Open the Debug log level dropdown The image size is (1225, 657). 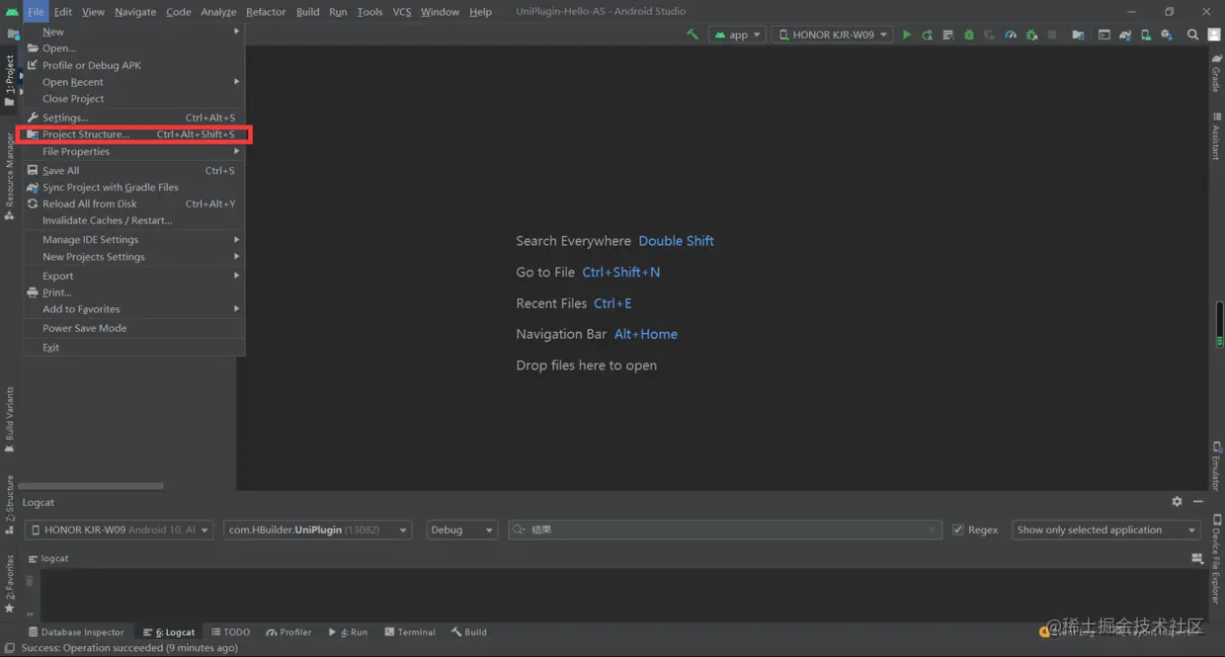click(462, 530)
